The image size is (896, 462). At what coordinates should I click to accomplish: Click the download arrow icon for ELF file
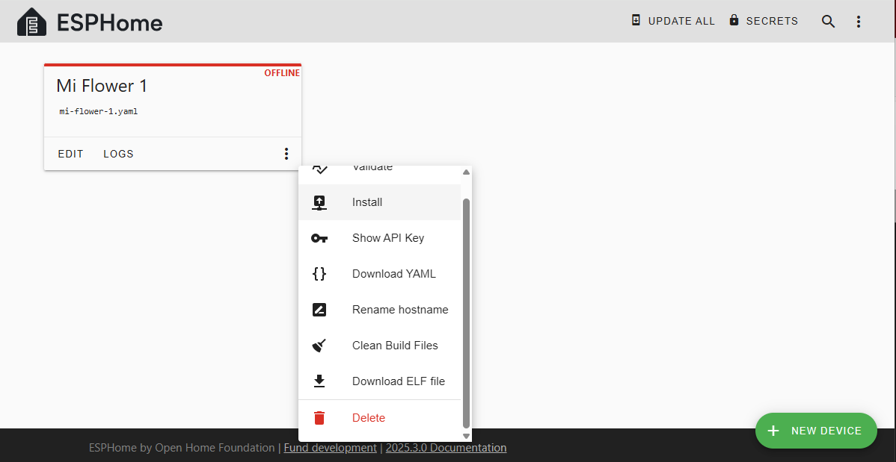tap(319, 381)
